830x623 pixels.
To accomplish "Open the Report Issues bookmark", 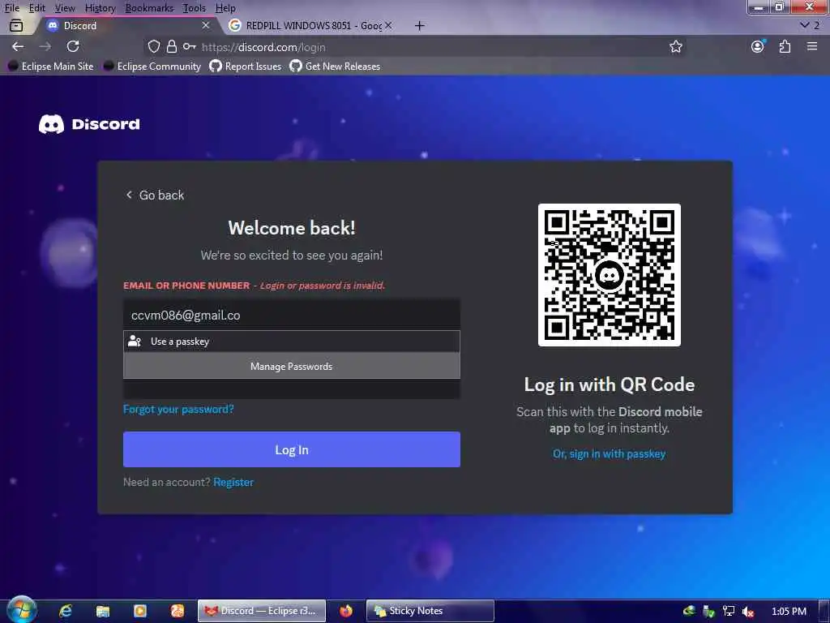I will 245,67.
